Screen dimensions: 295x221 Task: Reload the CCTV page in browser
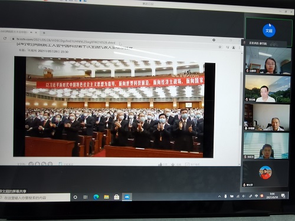(x=5, y=38)
